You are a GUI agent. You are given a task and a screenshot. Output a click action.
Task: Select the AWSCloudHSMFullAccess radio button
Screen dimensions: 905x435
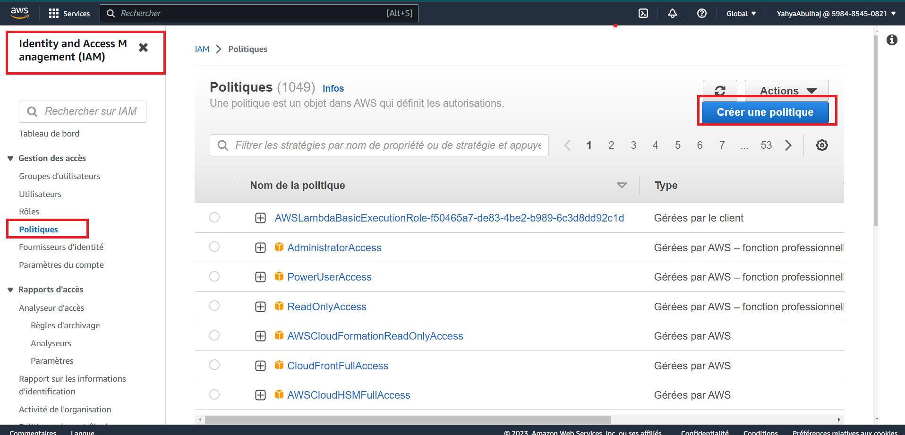click(214, 394)
